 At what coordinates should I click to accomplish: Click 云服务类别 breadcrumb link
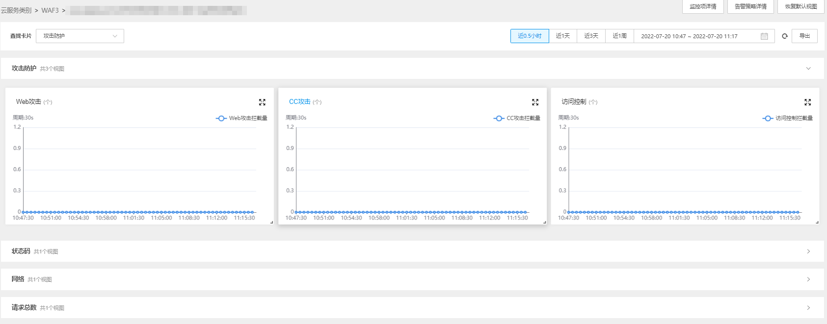click(x=16, y=10)
